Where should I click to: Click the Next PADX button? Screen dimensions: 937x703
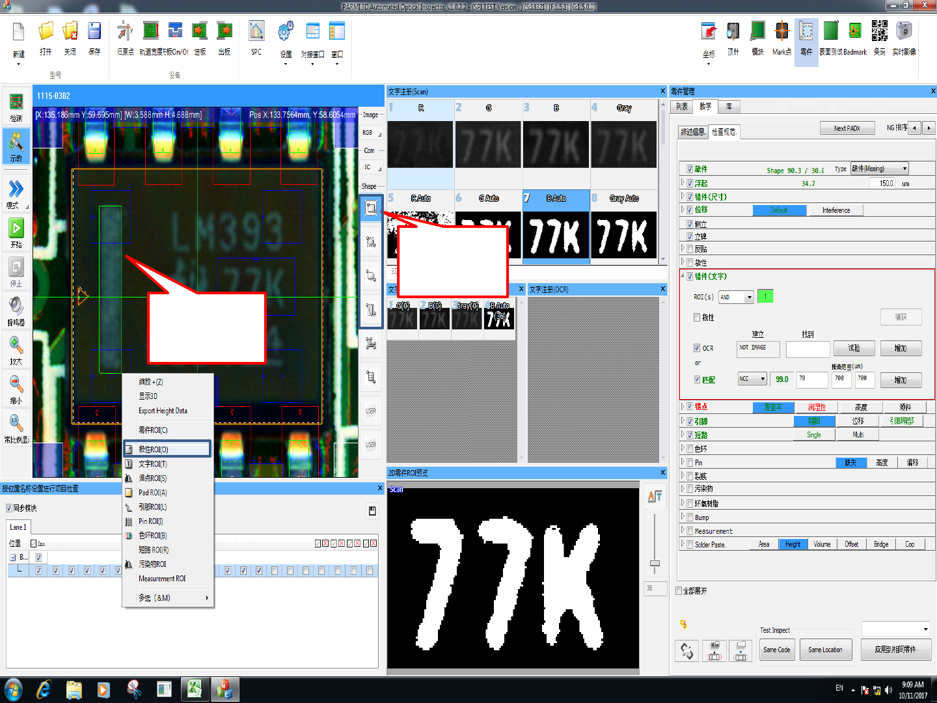[x=847, y=128]
